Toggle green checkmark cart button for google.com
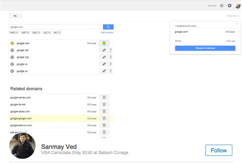This screenshot has width=242, height=163. pyautogui.click(x=104, y=43)
